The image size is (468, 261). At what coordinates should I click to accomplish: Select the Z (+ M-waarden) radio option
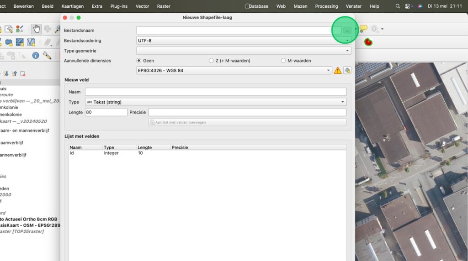(211, 61)
